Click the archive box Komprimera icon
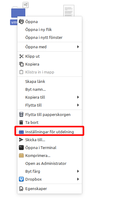The width and height of the screenshot is (113, 204). (x=21, y=155)
